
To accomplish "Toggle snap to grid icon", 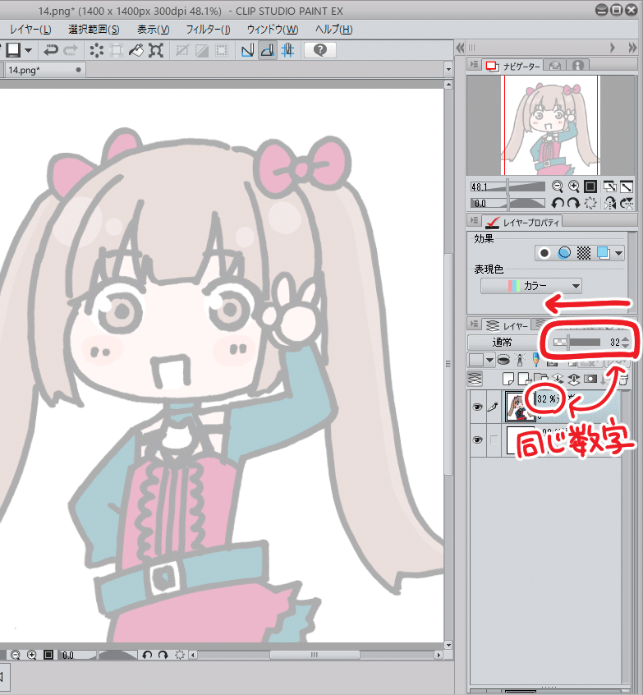I will point(287,50).
